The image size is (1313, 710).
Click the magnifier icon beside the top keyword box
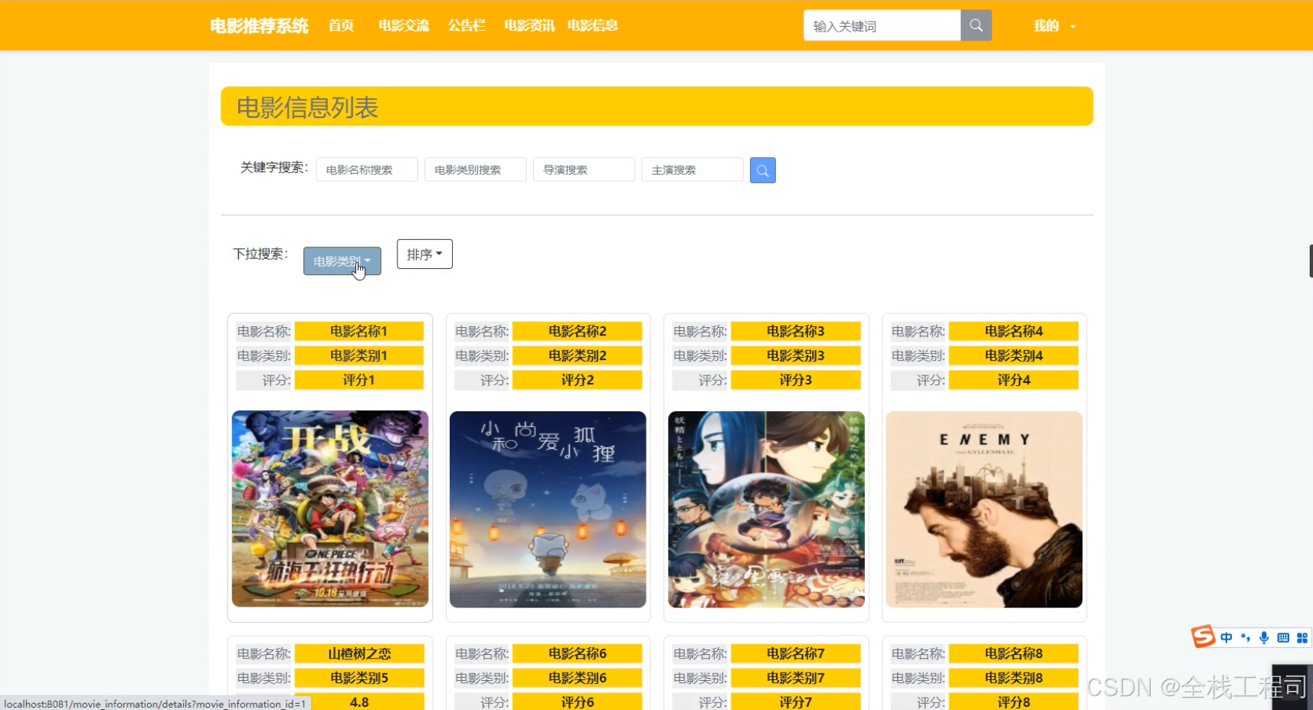coord(976,25)
